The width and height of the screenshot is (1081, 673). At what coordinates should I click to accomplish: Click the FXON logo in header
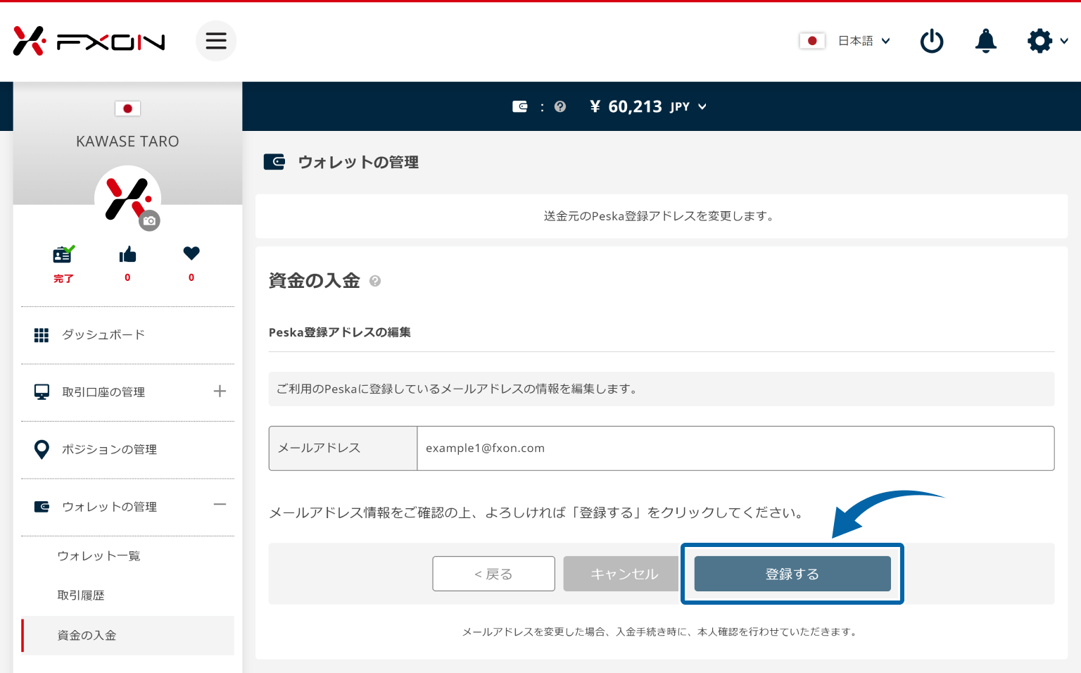coord(89,42)
